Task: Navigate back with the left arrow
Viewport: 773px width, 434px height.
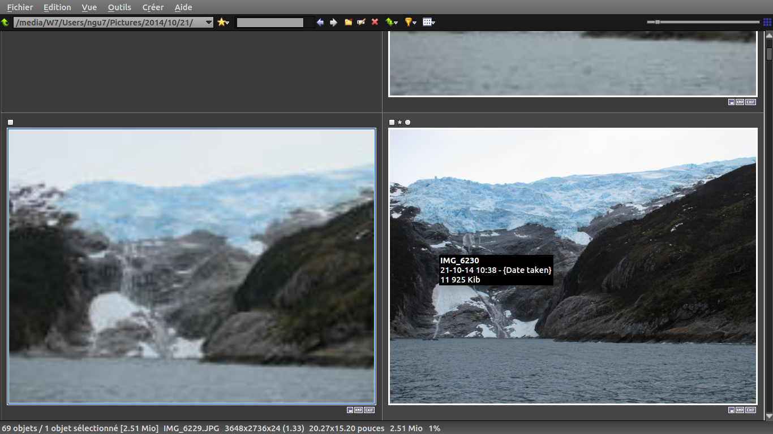Action: [x=320, y=22]
